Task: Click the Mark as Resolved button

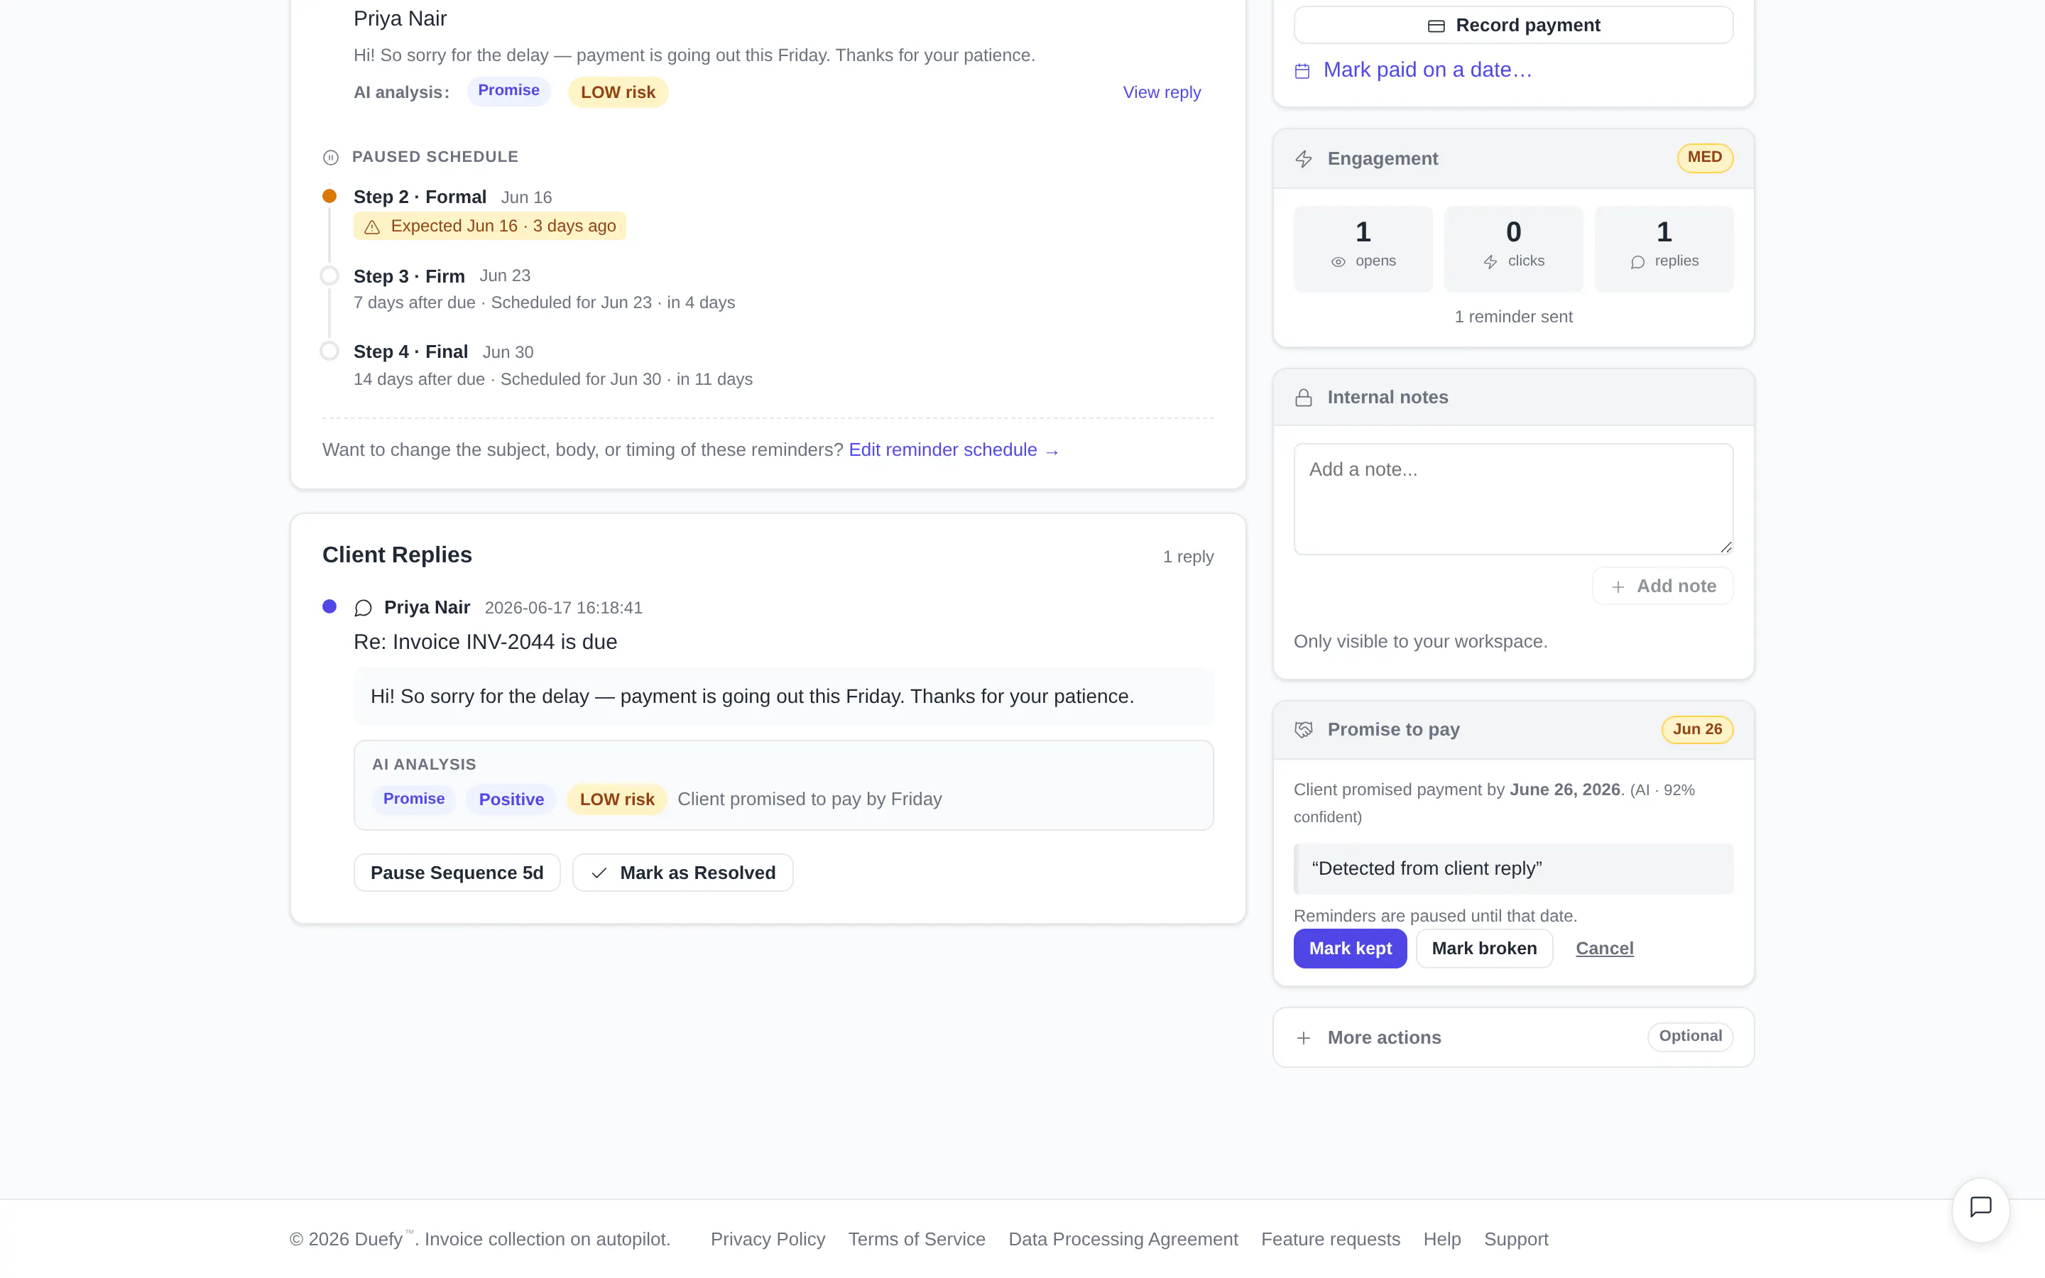Action: coord(682,873)
